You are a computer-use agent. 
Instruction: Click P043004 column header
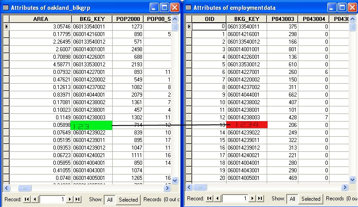pyautogui.click(x=314, y=19)
